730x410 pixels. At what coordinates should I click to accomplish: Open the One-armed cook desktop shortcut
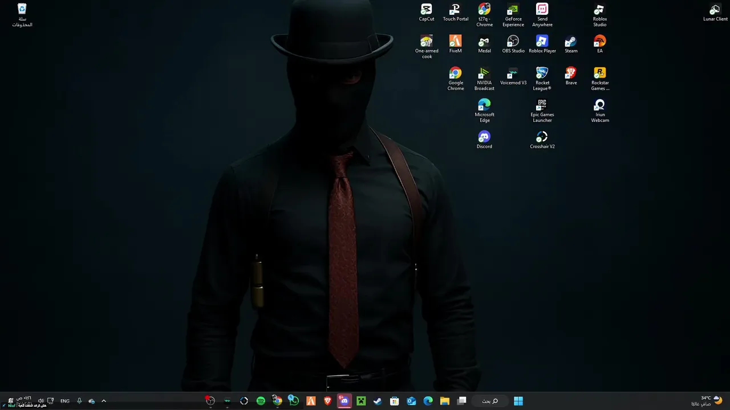pos(427,47)
